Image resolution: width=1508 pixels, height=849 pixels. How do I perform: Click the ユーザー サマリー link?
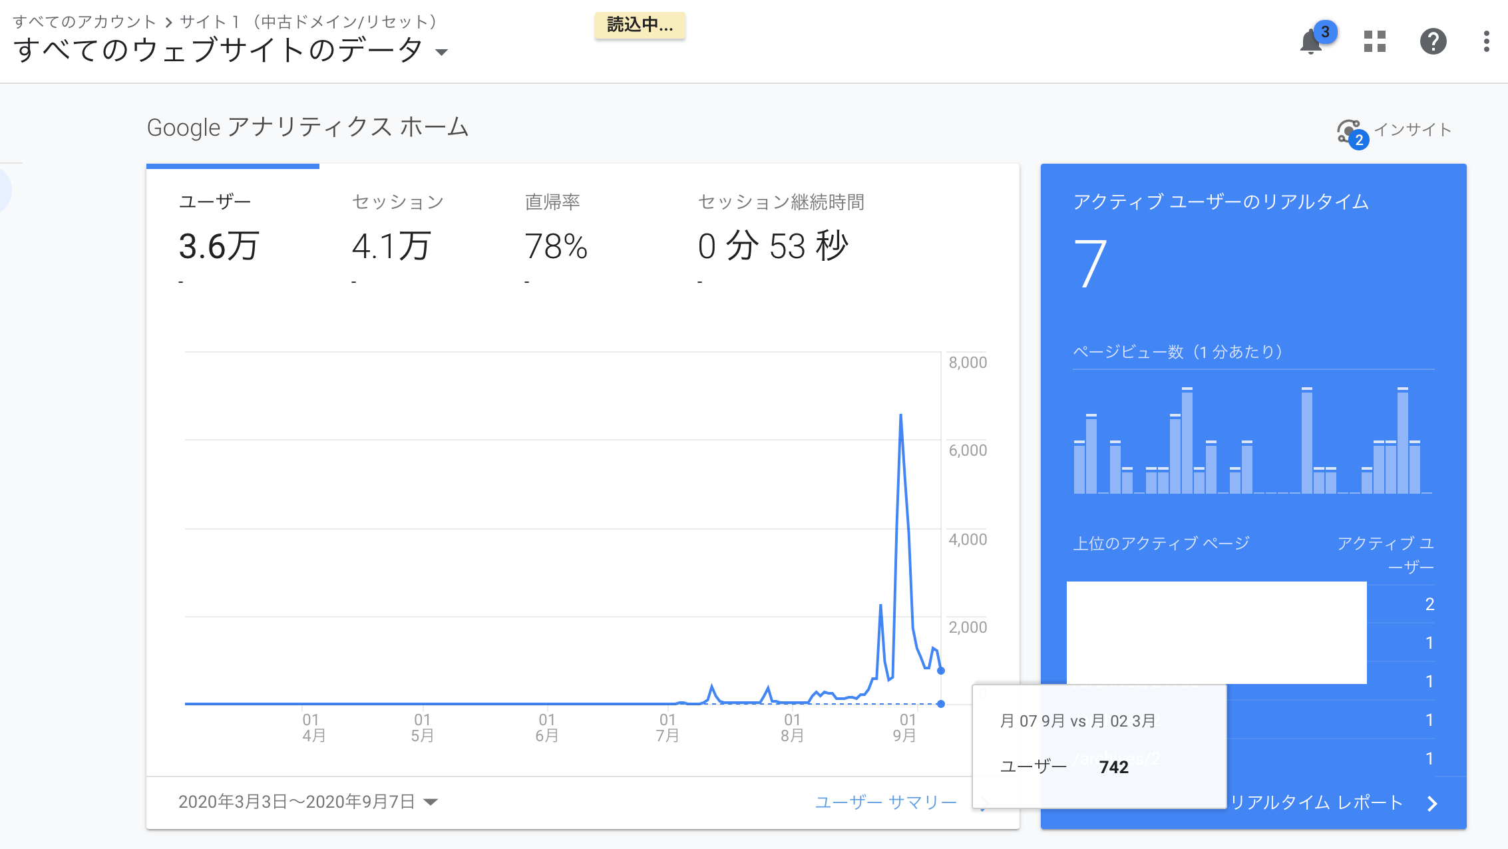886,802
